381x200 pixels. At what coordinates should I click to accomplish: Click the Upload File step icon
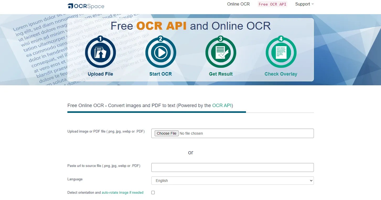[x=100, y=52]
